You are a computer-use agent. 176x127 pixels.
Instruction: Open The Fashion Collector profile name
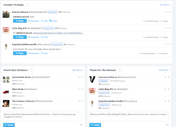23,101
